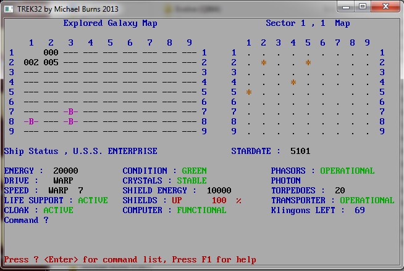This screenshot has height=271, width=404.
Task: Click the CONDITION value GREEN
Action: 194,171
